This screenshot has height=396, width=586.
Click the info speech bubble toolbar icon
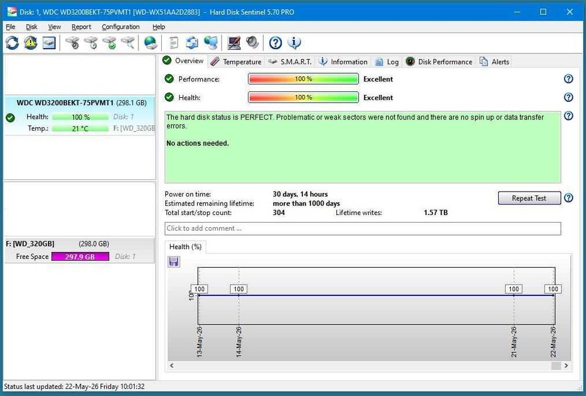(294, 43)
